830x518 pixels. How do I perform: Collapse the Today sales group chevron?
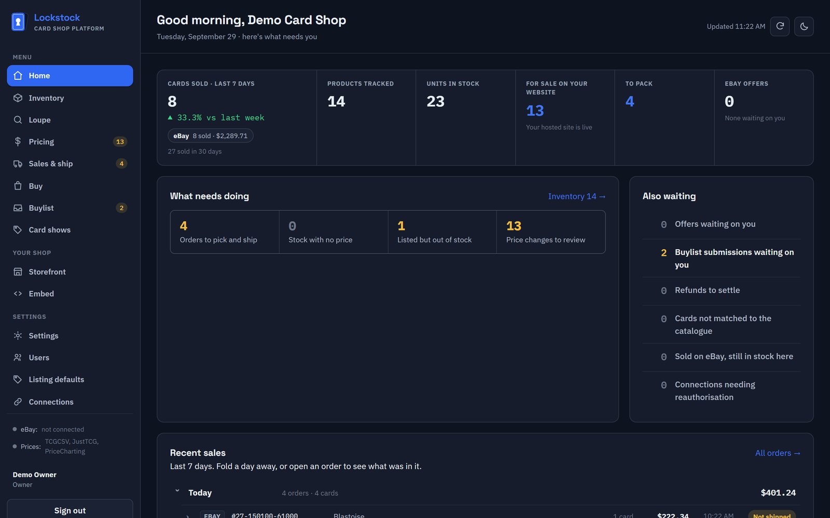[x=177, y=491]
